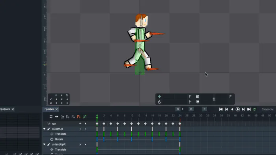The image size is (276, 155).
Task: Click the upper flag icon beside translate fields
Action: click(190, 96)
